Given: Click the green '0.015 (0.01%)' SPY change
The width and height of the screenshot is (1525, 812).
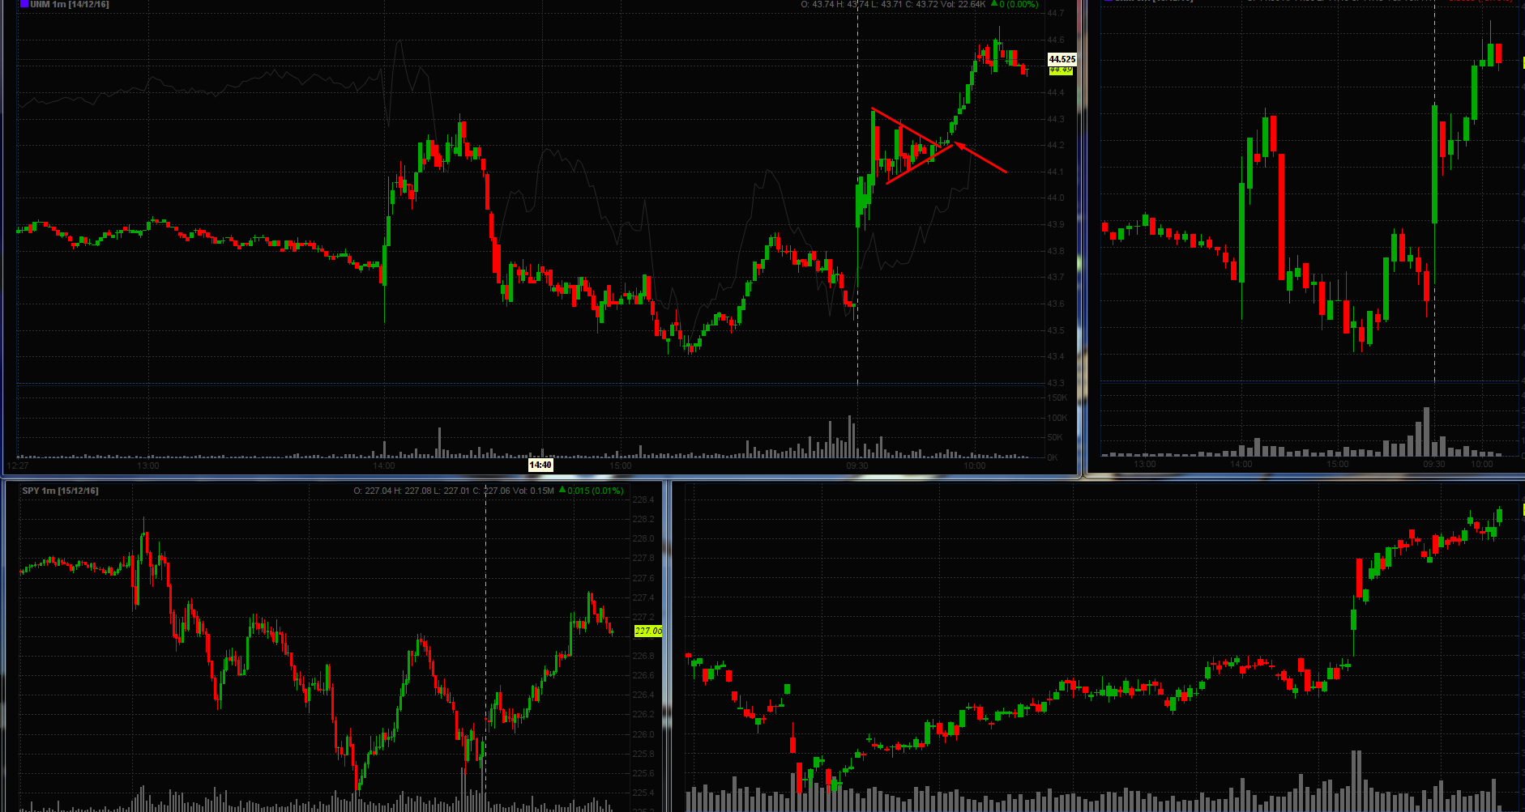Looking at the screenshot, I should (x=596, y=491).
